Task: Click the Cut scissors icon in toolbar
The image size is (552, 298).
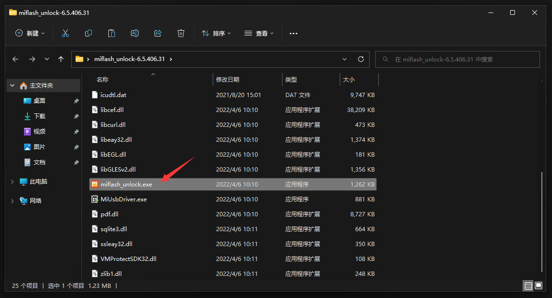Action: pyautogui.click(x=65, y=33)
